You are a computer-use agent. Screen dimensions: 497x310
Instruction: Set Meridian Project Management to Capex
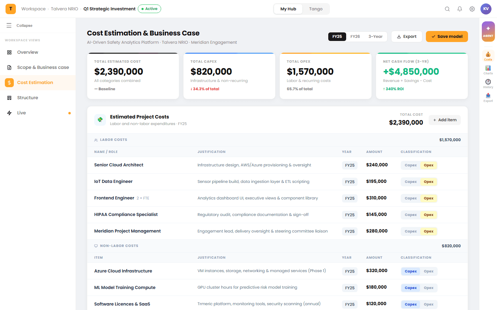(x=411, y=231)
